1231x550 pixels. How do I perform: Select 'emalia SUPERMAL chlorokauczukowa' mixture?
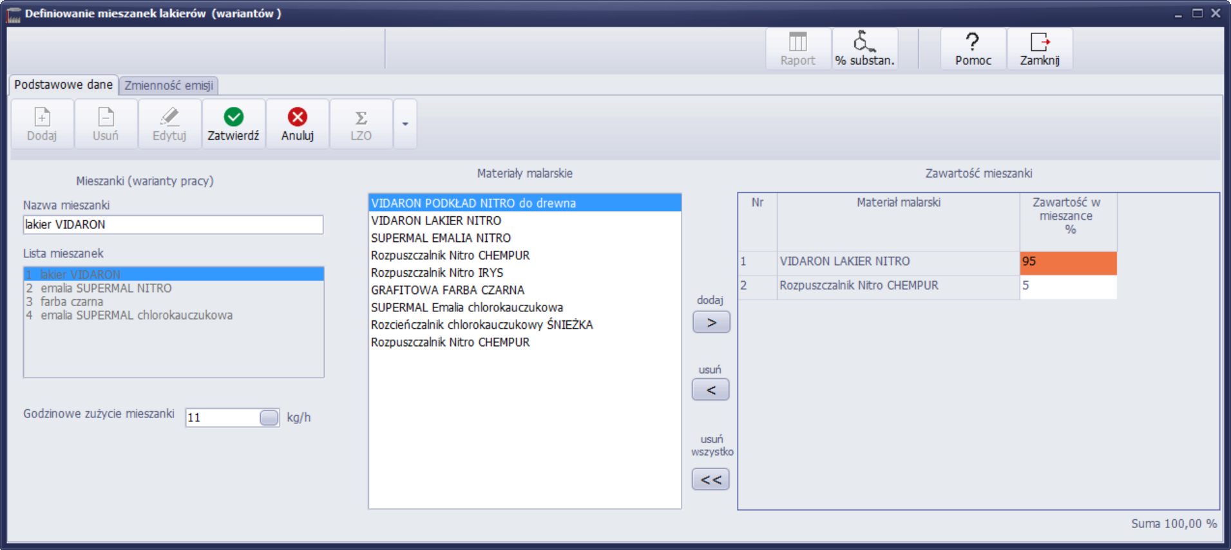173,315
